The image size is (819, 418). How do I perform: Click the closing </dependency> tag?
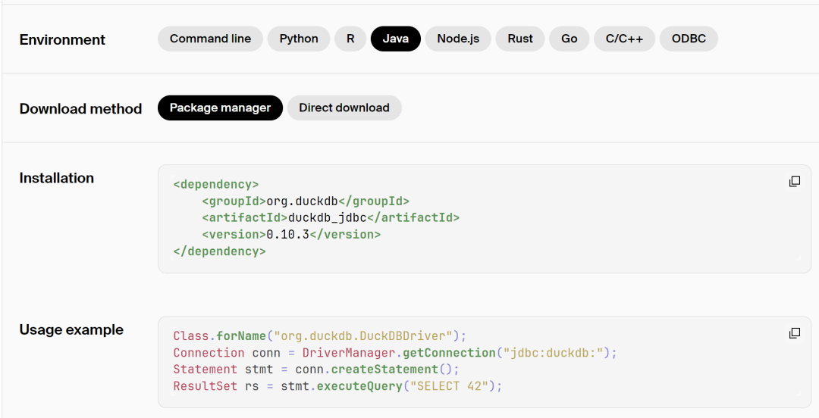(x=219, y=251)
